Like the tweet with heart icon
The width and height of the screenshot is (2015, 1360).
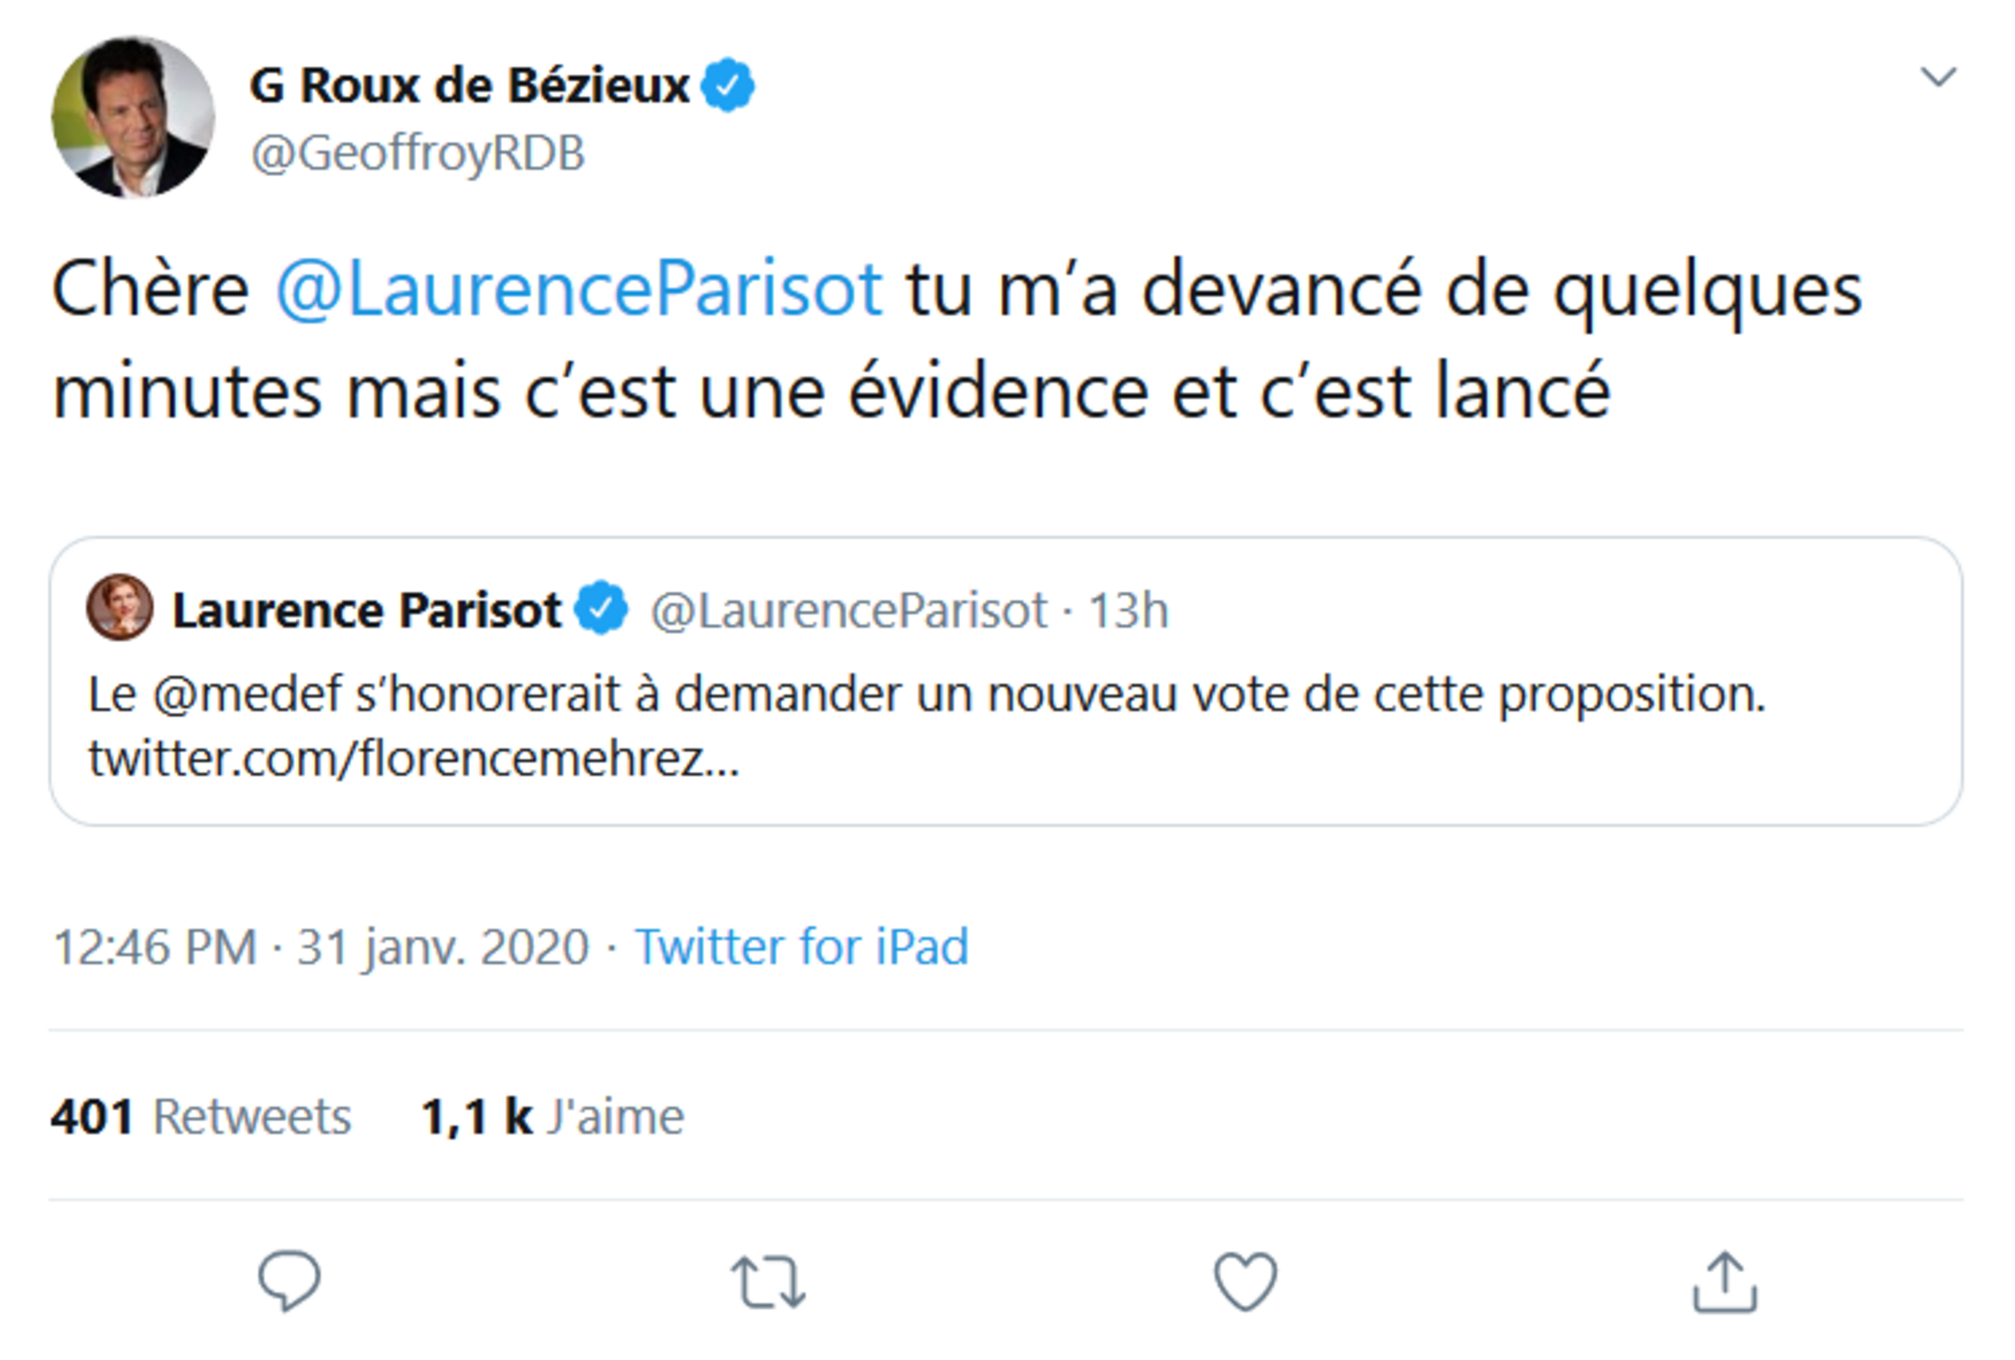tap(1245, 1281)
